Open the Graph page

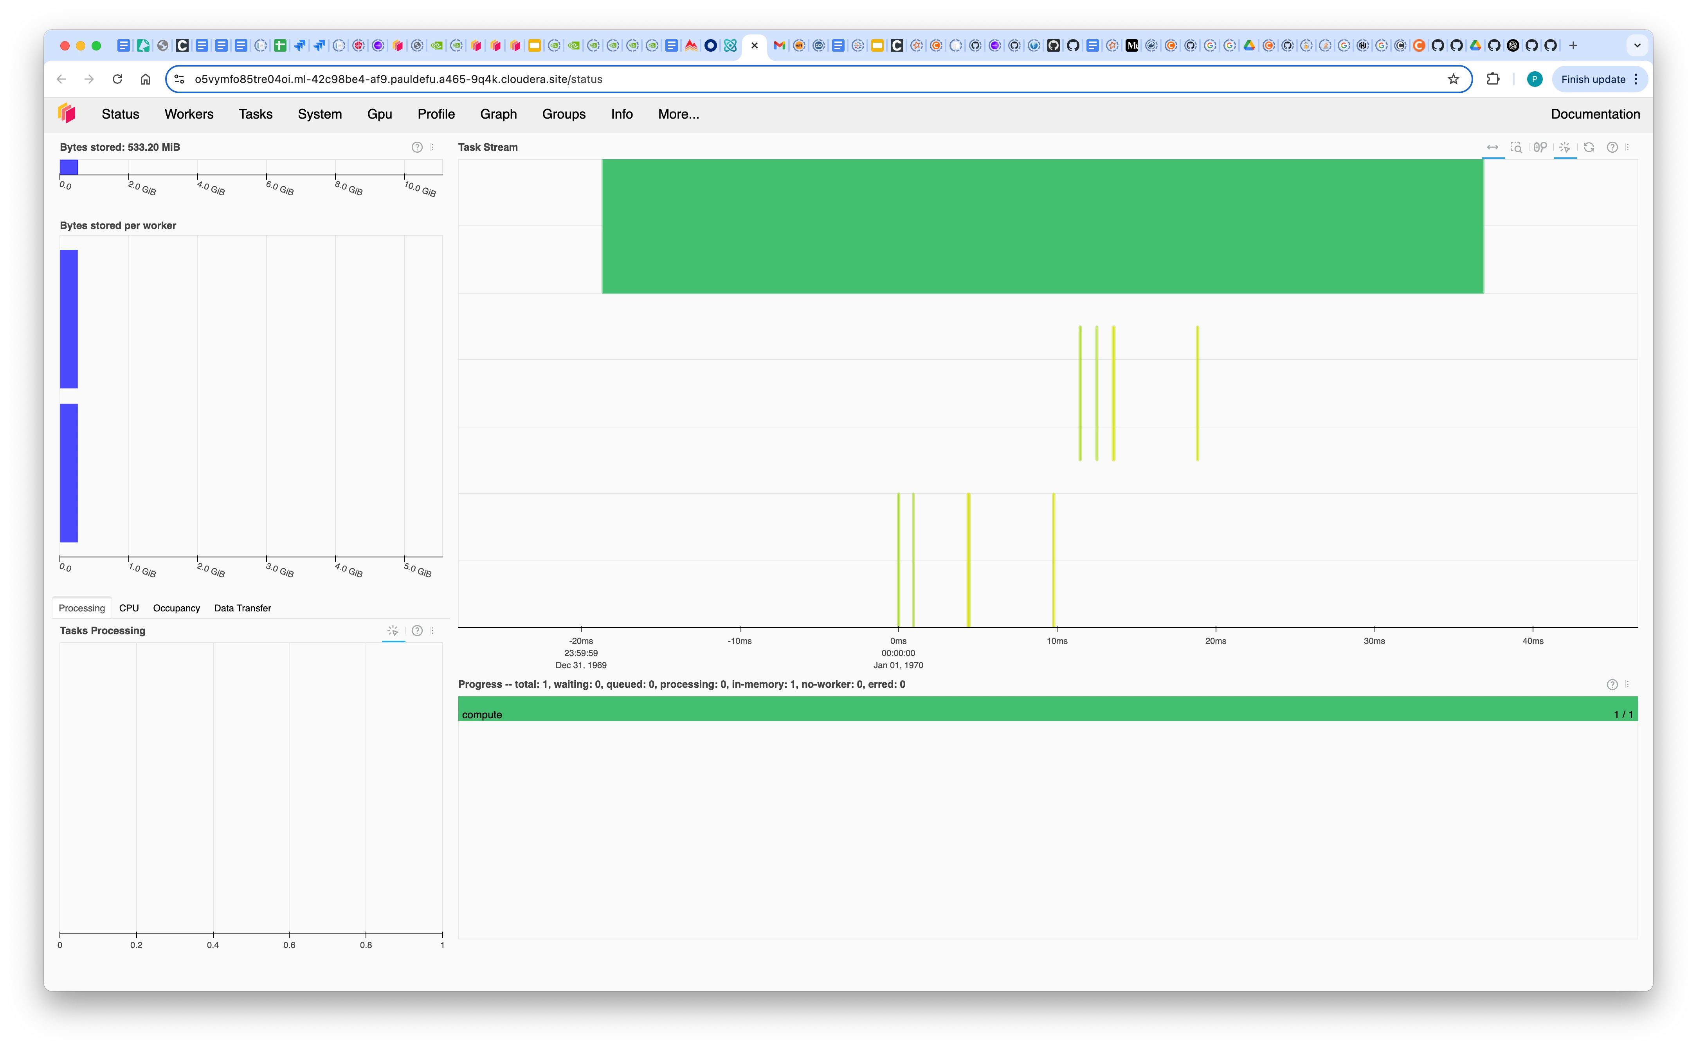pos(499,114)
